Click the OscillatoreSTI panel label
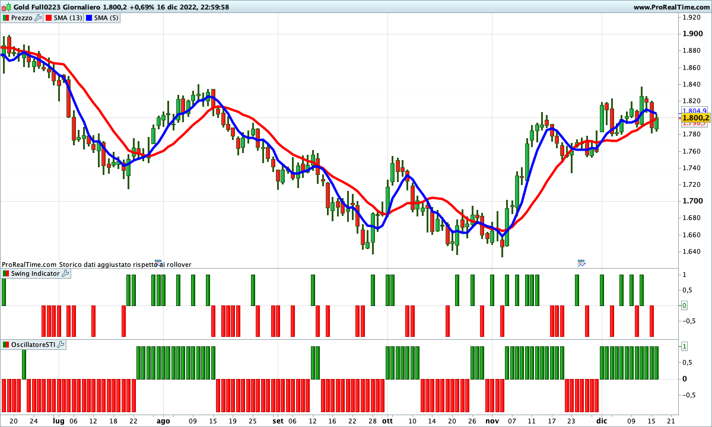The width and height of the screenshot is (712, 427). (33, 345)
